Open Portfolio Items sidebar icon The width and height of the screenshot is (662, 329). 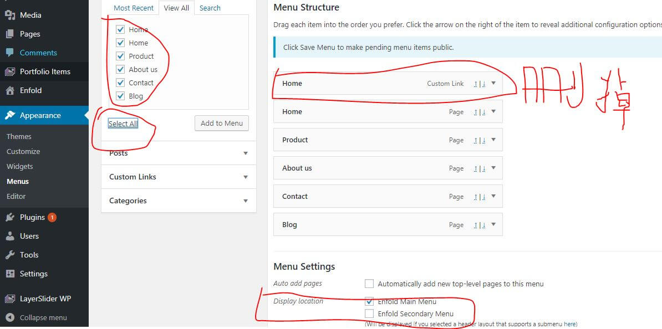(10, 71)
